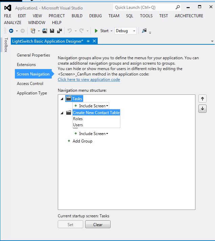Viewport: 215px width, 241px height.
Task: Click the green Start play icon
Action: point(96,31)
